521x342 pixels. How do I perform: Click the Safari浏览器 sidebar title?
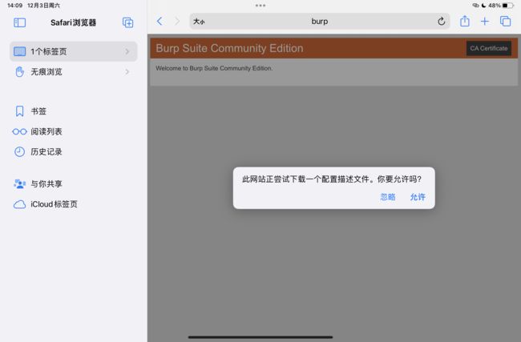74,22
